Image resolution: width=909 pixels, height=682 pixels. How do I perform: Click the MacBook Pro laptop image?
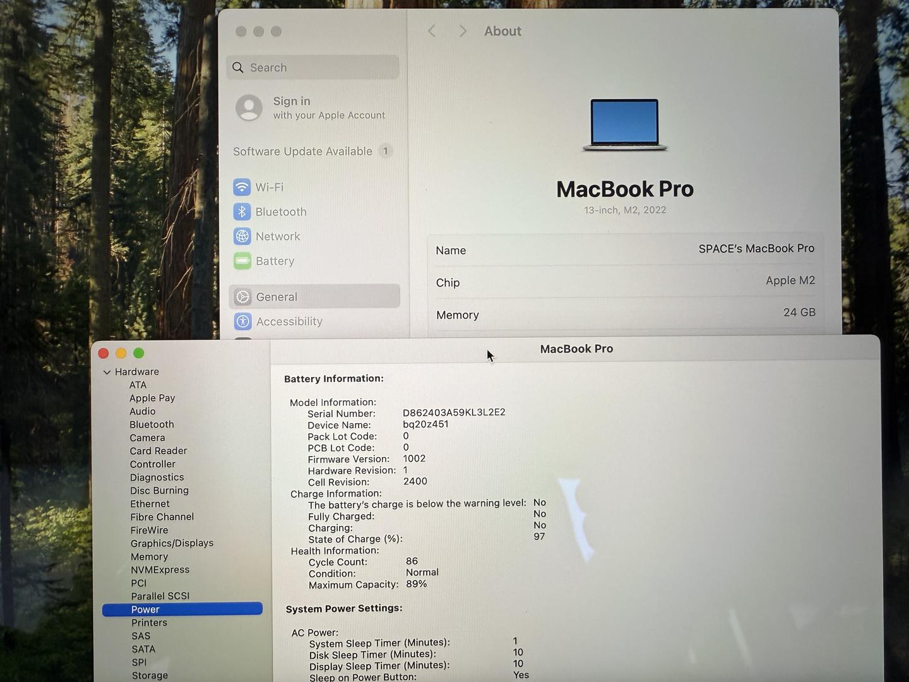pyautogui.click(x=624, y=125)
